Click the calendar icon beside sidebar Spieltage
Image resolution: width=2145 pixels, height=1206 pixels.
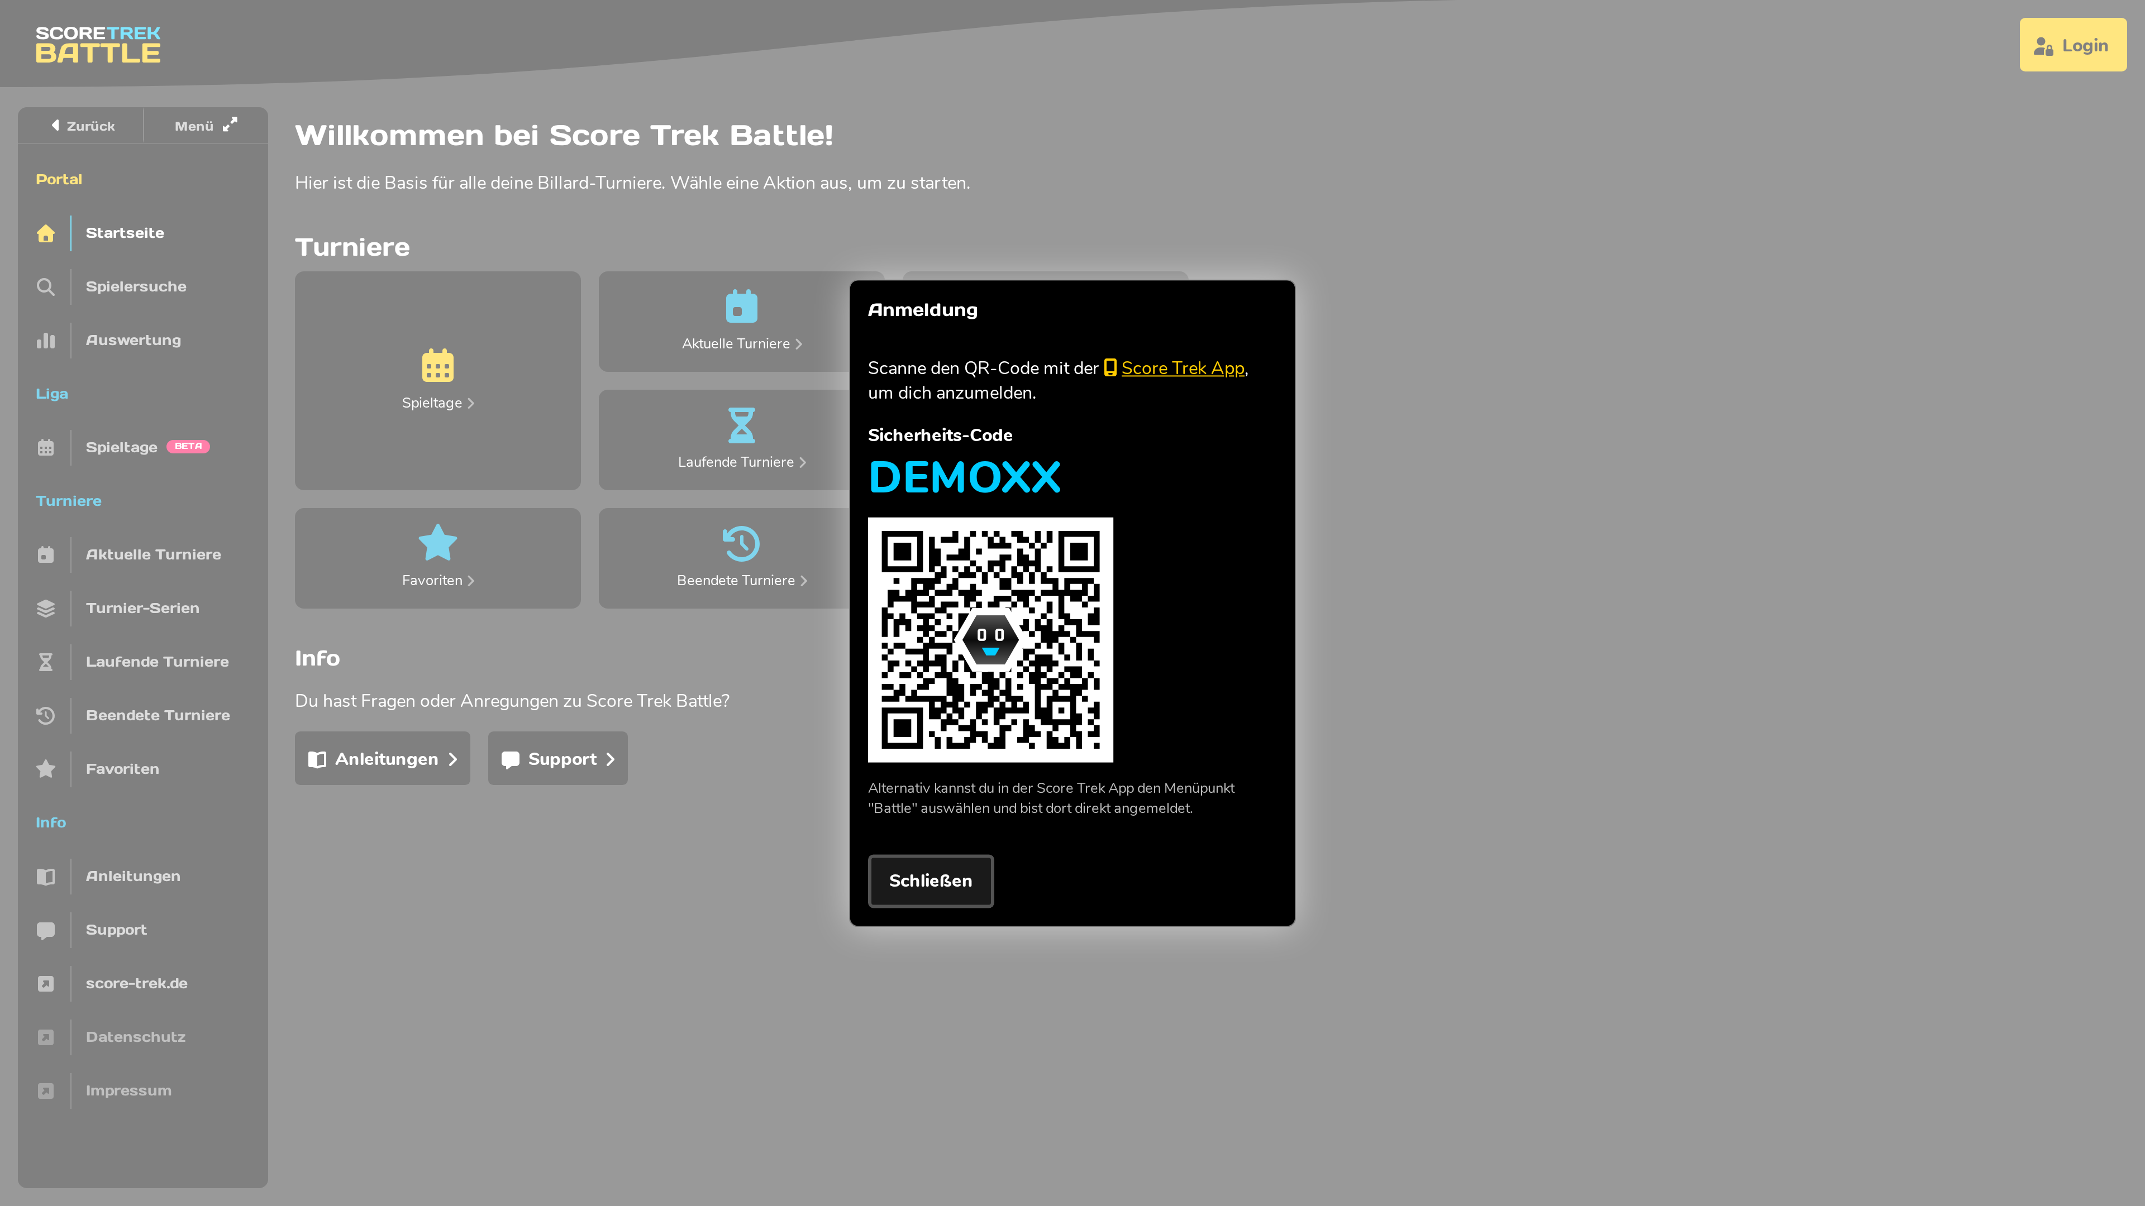(46, 448)
